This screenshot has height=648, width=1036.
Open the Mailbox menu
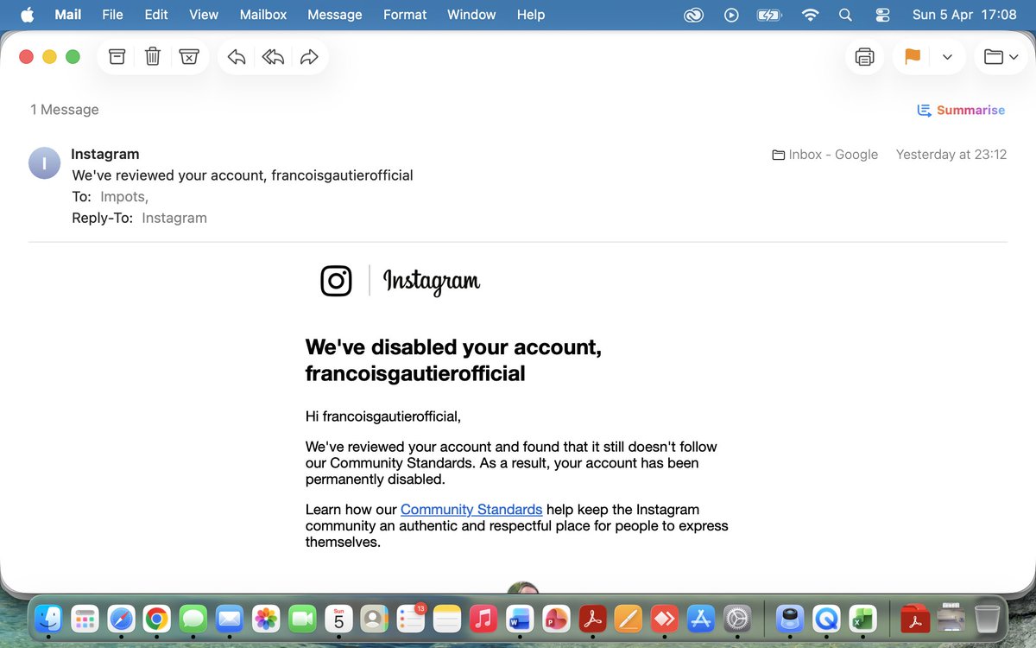pos(263,15)
